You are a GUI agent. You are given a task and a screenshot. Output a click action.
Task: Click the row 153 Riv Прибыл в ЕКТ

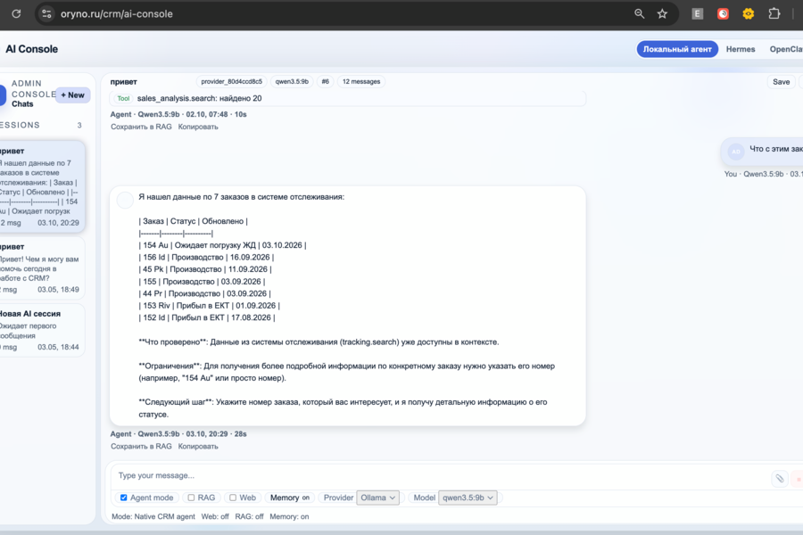(x=209, y=306)
